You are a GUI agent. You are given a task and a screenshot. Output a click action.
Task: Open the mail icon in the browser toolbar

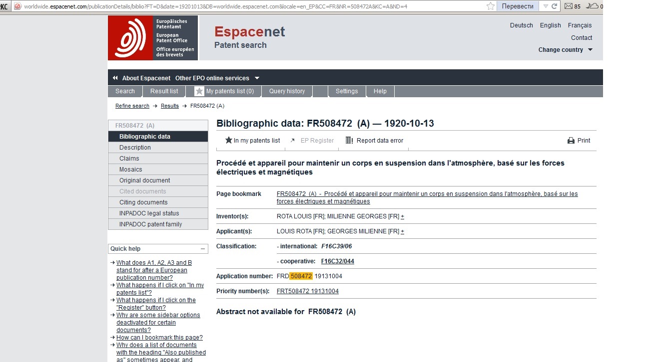tap(569, 6)
